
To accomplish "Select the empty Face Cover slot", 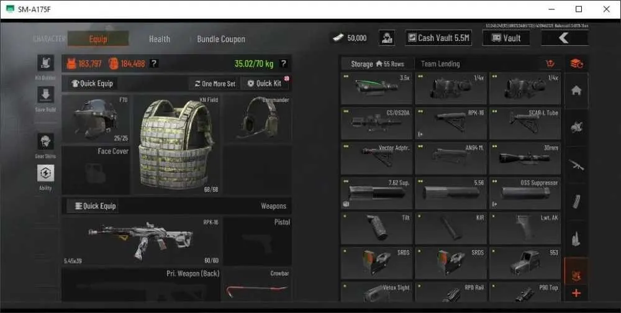I will 96,170.
